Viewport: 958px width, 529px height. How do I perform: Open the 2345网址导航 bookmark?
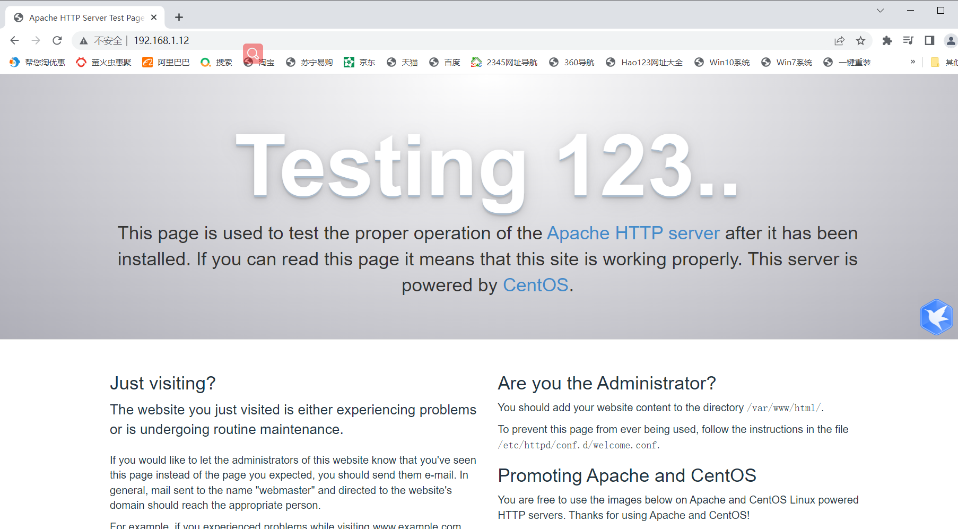(x=504, y=62)
